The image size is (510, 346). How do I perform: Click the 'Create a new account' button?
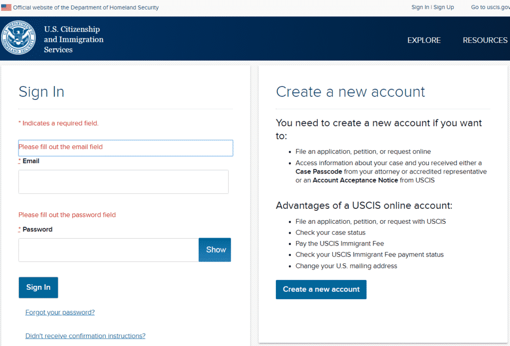[x=321, y=289]
